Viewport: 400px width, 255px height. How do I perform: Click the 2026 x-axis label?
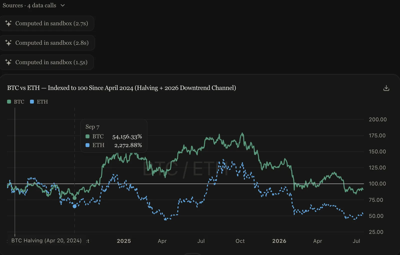tap(279, 241)
